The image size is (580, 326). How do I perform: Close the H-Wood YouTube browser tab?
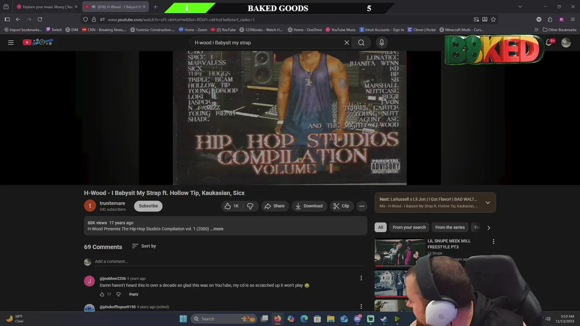[144, 7]
